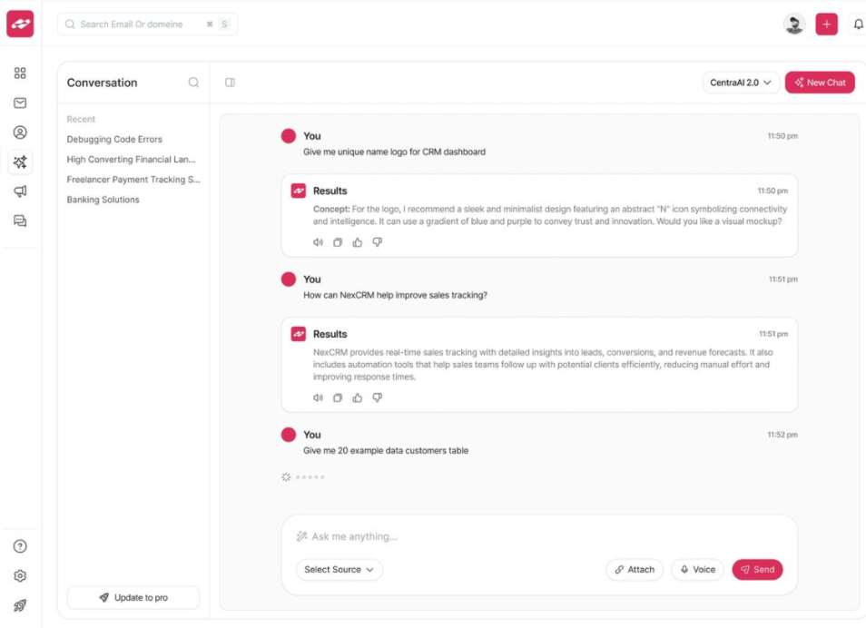Click Update to pro button
The height and width of the screenshot is (628, 866).
tap(133, 598)
